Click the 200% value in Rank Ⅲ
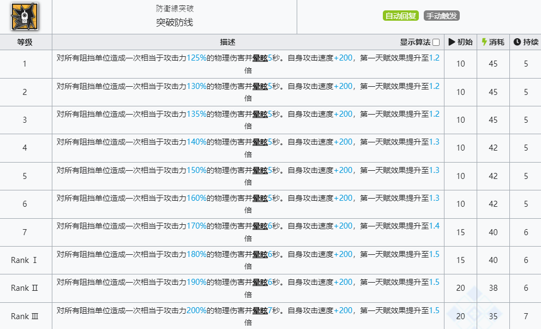Image resolution: width=541 pixels, height=329 pixels. (197, 310)
